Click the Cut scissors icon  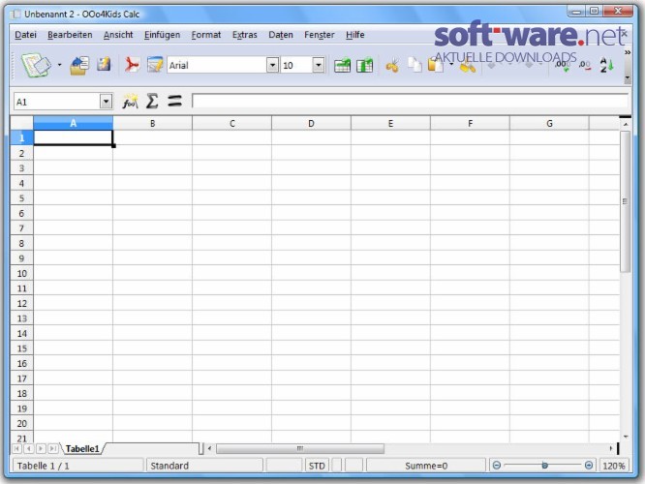(392, 66)
